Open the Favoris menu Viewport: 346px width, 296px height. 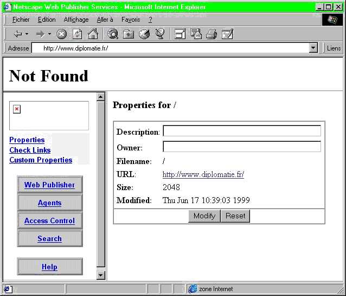pos(131,20)
